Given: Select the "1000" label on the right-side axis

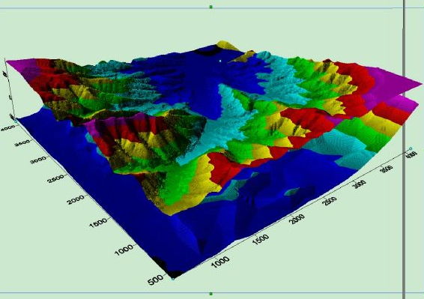Looking at the screenshot, I should pos(221,262).
